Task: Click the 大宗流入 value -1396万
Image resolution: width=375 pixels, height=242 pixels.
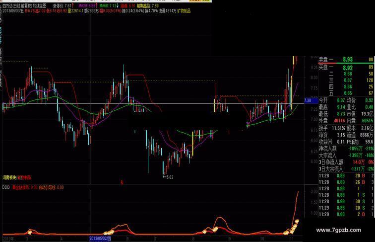Action: pyautogui.click(x=355, y=155)
